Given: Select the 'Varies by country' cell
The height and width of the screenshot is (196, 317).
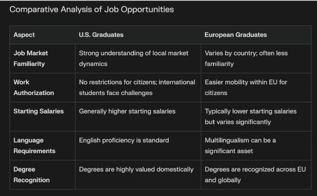Looking at the screenshot, I should click(x=246, y=58).
